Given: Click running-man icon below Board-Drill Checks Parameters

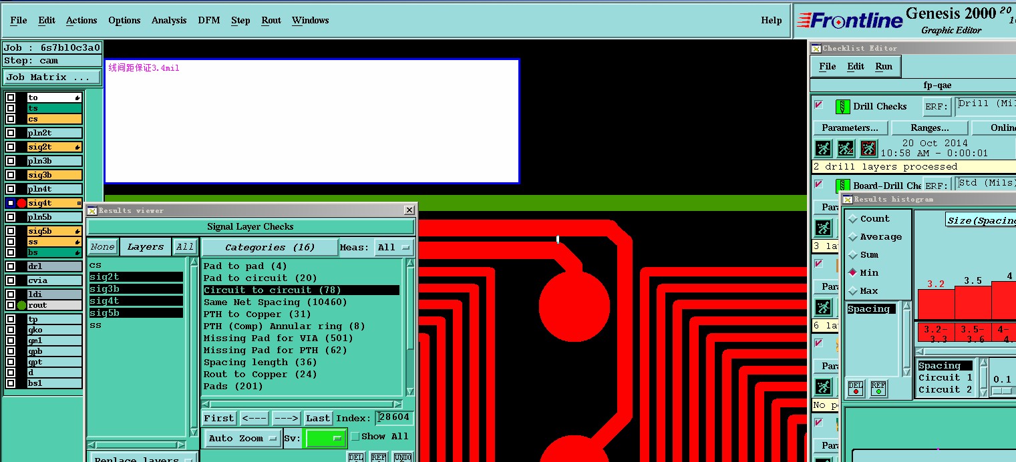Looking at the screenshot, I should pyautogui.click(x=823, y=228).
